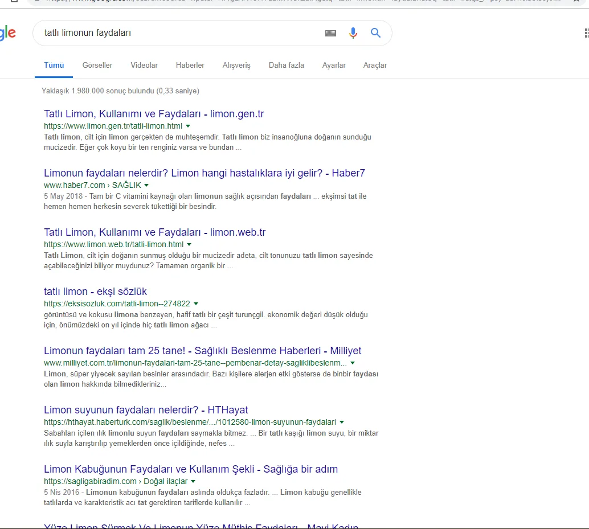Image resolution: width=589 pixels, height=529 pixels.
Task: Click the '5 May 2018' Haber7 snippet date
Action: [x=63, y=196]
